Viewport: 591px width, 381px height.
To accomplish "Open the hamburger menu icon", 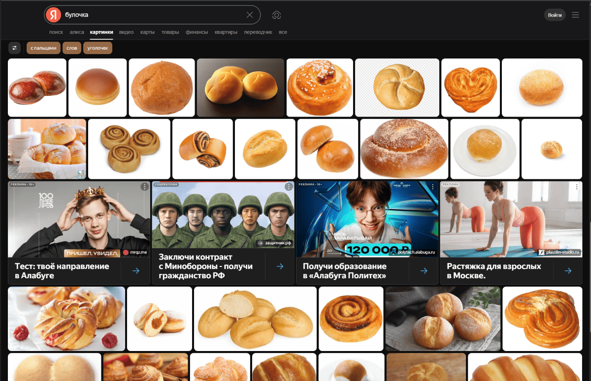I will 575,15.
